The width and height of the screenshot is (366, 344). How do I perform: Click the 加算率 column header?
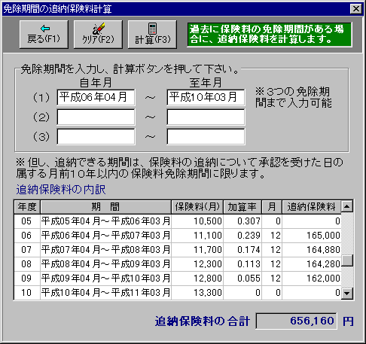point(242,207)
